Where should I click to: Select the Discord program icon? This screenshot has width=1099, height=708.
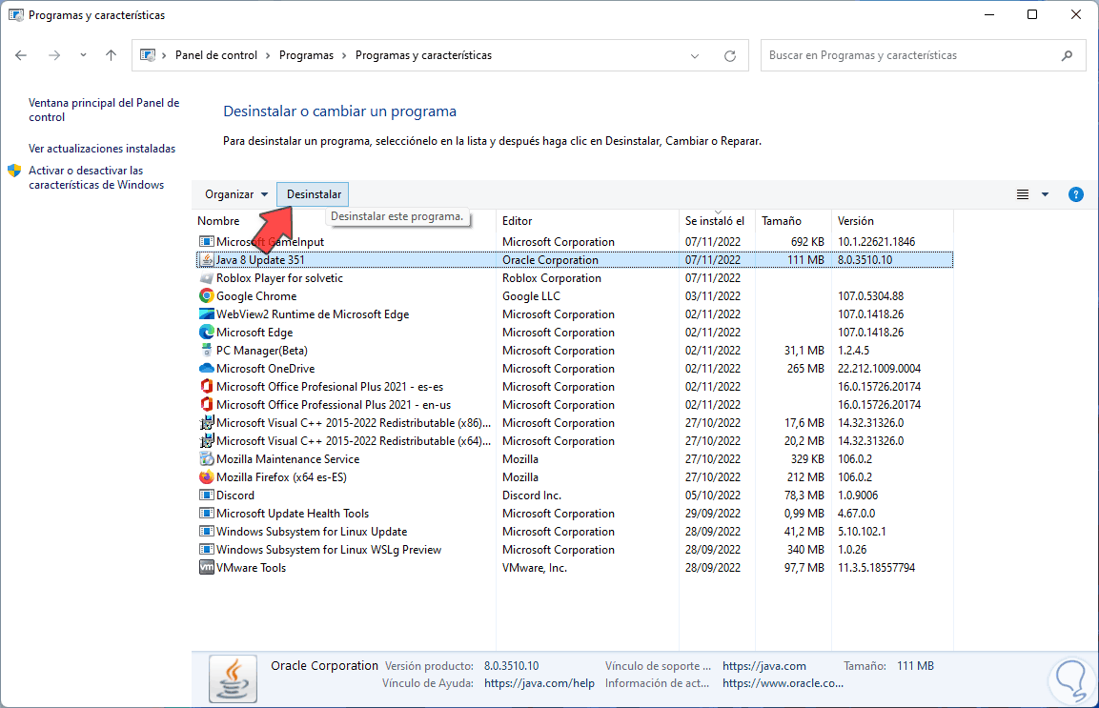pyautogui.click(x=206, y=496)
